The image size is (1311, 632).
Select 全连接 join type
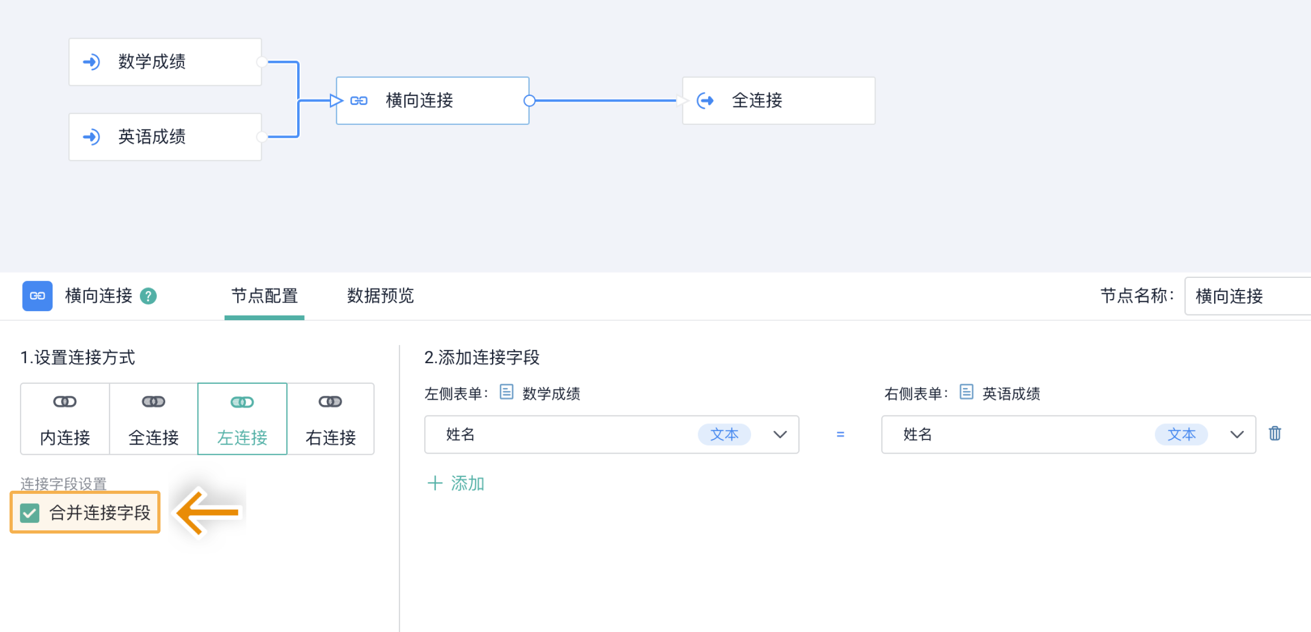154,419
